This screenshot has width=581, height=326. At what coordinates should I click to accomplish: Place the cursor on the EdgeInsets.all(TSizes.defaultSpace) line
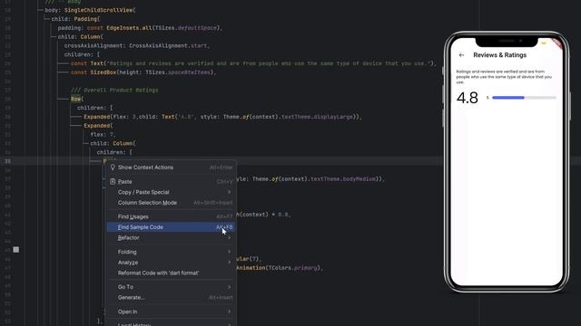[x=140, y=28]
